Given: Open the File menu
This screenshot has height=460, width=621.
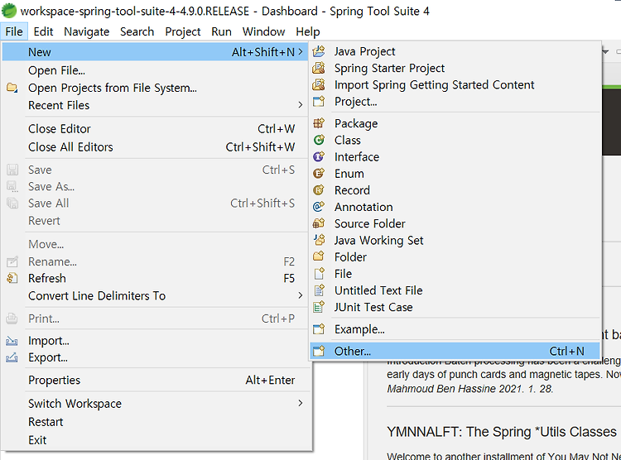Looking at the screenshot, I should 14,31.
